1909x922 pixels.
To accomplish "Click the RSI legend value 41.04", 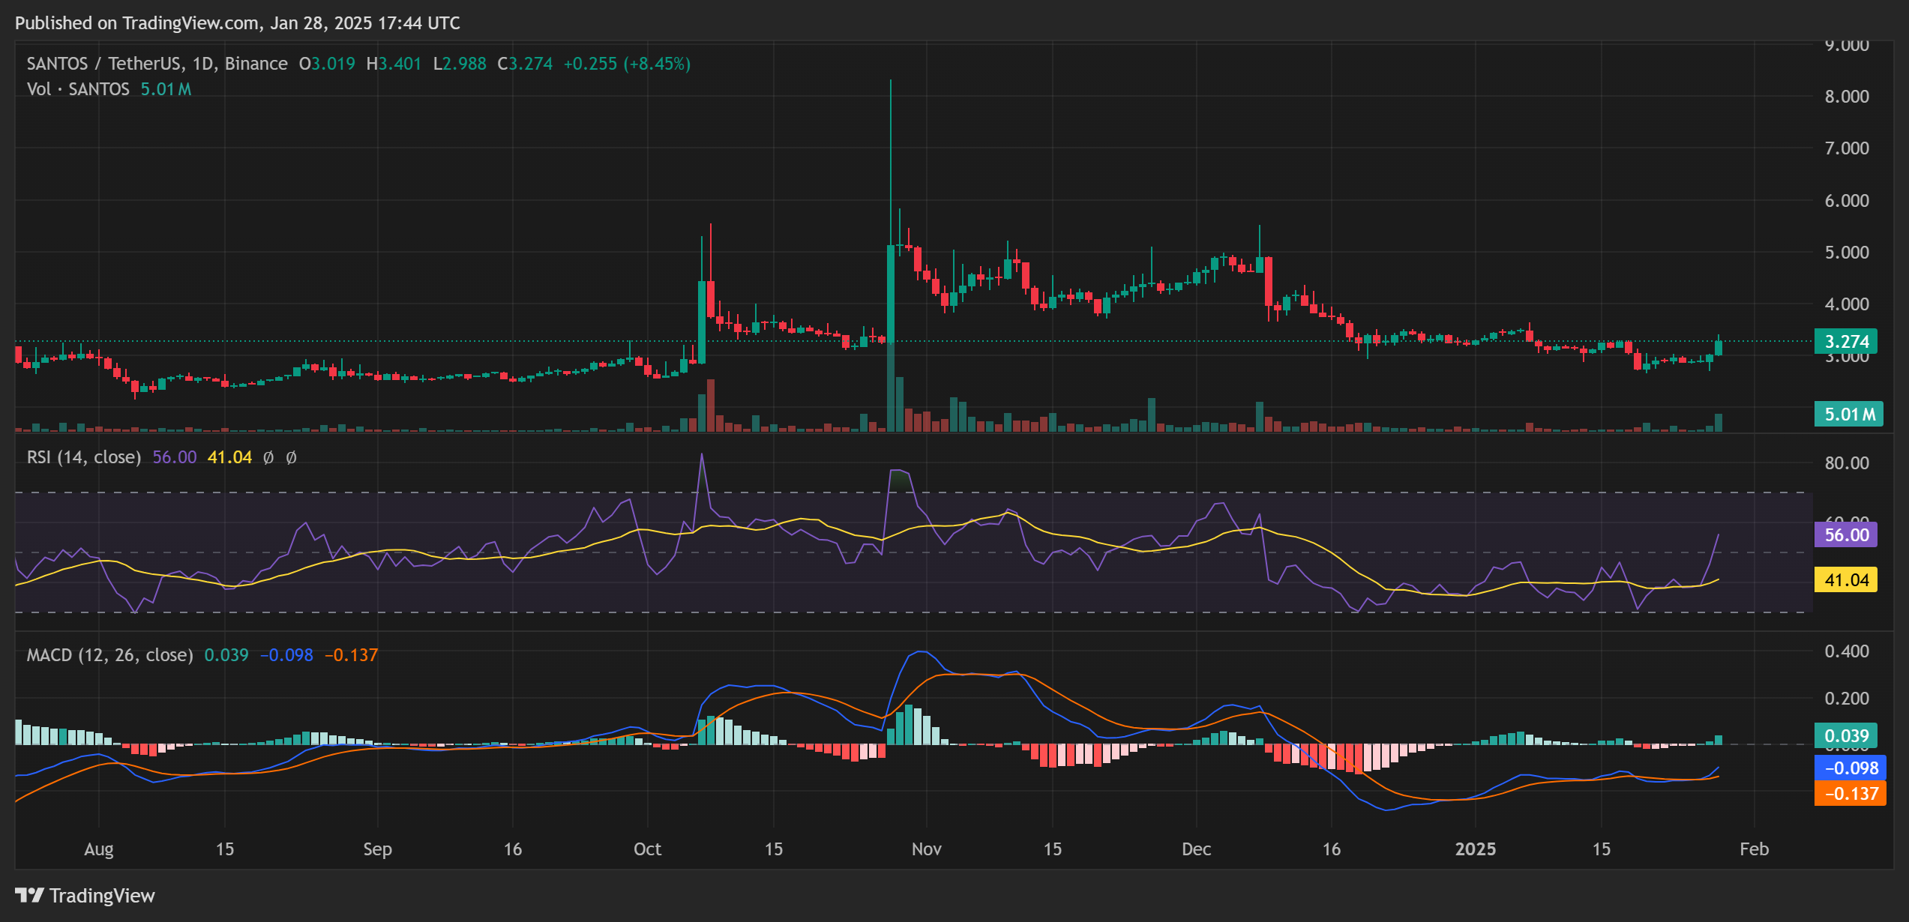I will click(229, 457).
